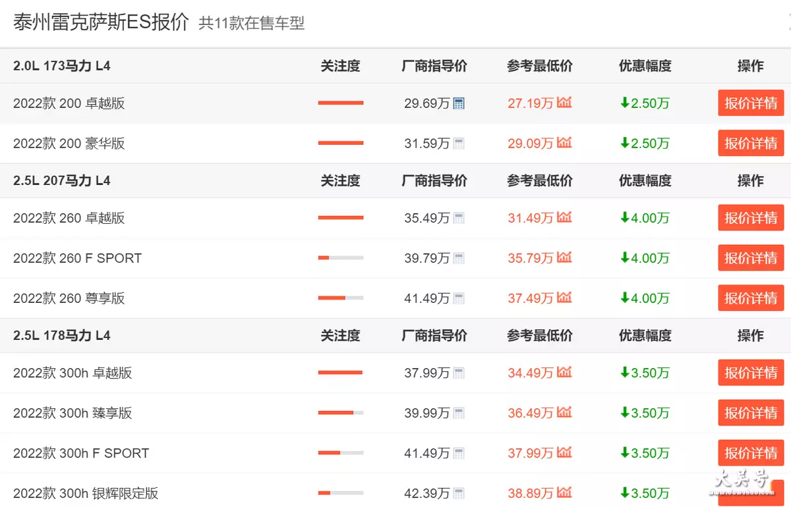Open the 2022款 300h 臻享版 model link
The image size is (791, 507).
[x=73, y=413]
